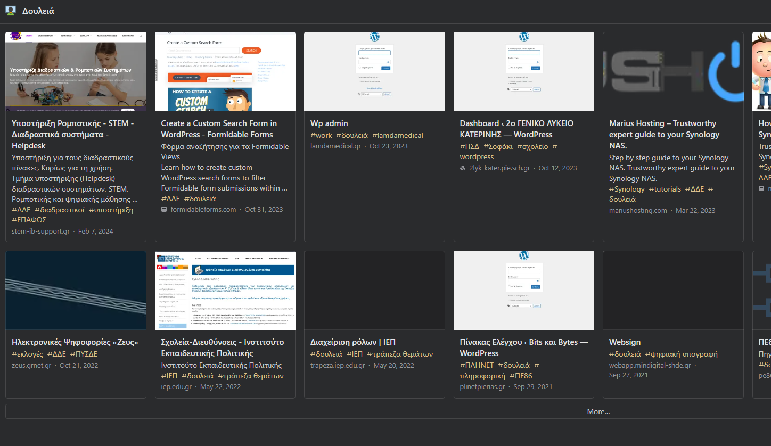The image size is (771, 446).
Task: Click the date Oct 31, 2023
Action: click(264, 210)
